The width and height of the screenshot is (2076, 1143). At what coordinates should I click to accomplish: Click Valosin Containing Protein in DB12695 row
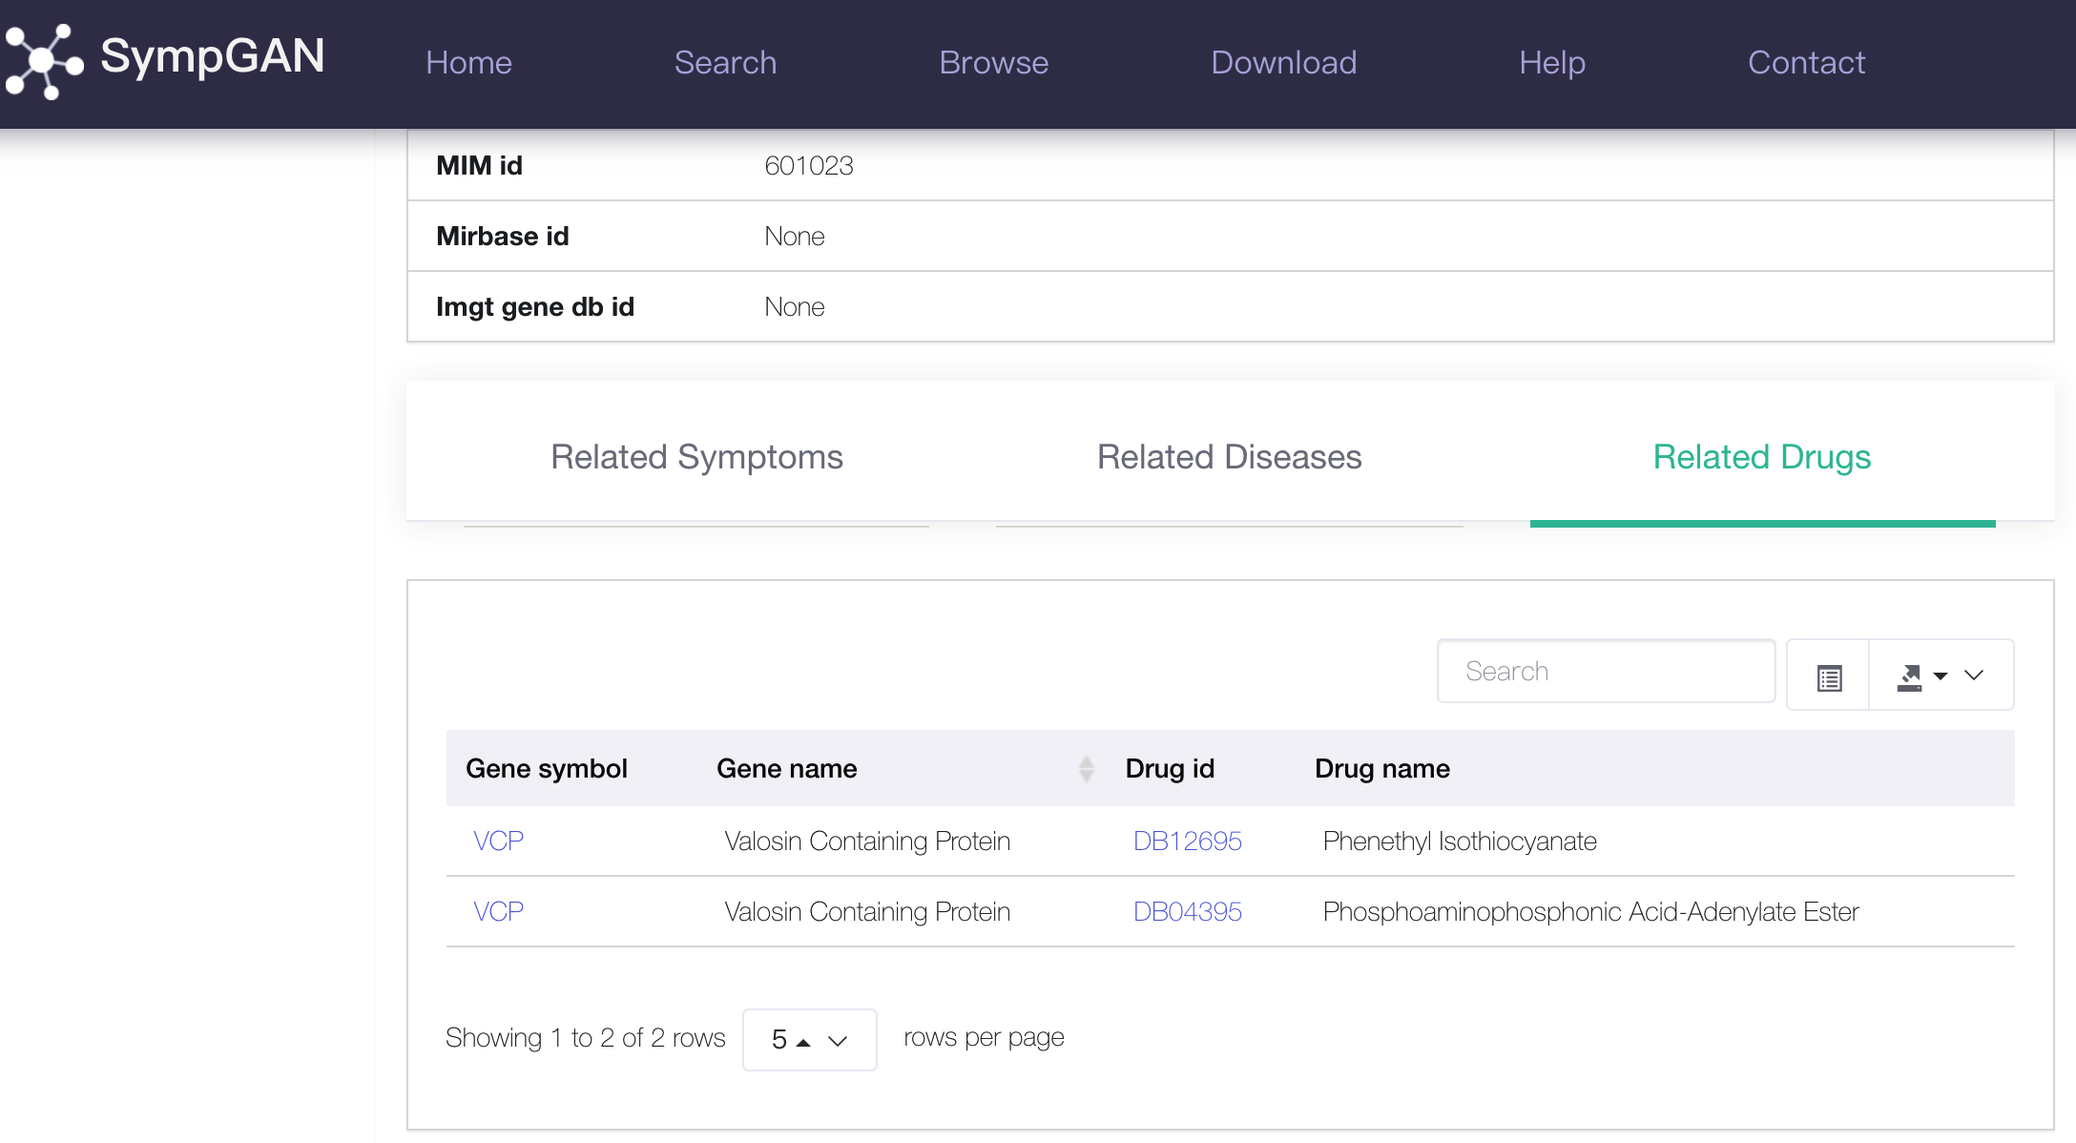click(x=866, y=841)
